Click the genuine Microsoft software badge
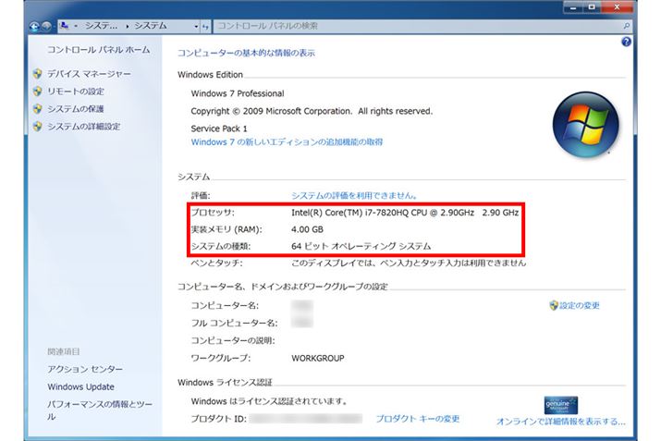This screenshot has width=661, height=441. click(x=560, y=405)
